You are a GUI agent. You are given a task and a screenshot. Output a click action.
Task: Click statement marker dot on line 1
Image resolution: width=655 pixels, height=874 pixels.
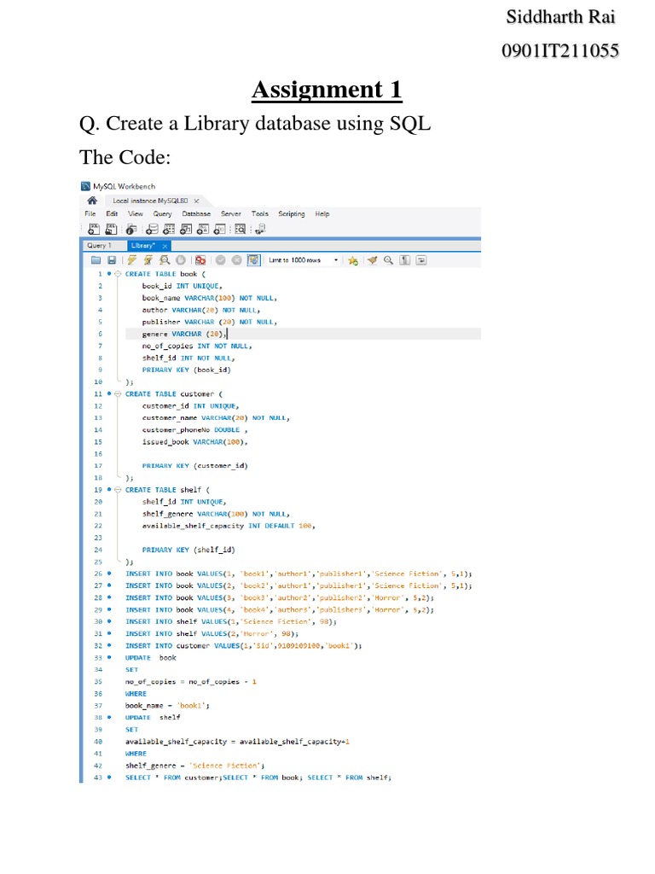coord(109,274)
